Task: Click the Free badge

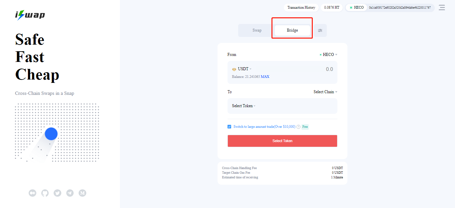Action: click(x=305, y=127)
